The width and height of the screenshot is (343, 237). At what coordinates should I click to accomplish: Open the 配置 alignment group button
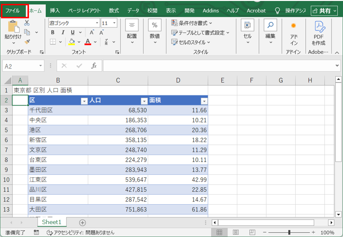[x=132, y=32]
